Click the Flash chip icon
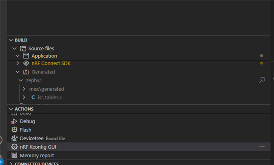Viewport: 274px width, 165px height. [14, 130]
